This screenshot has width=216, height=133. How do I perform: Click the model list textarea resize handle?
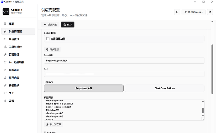pyautogui.click(x=203, y=119)
